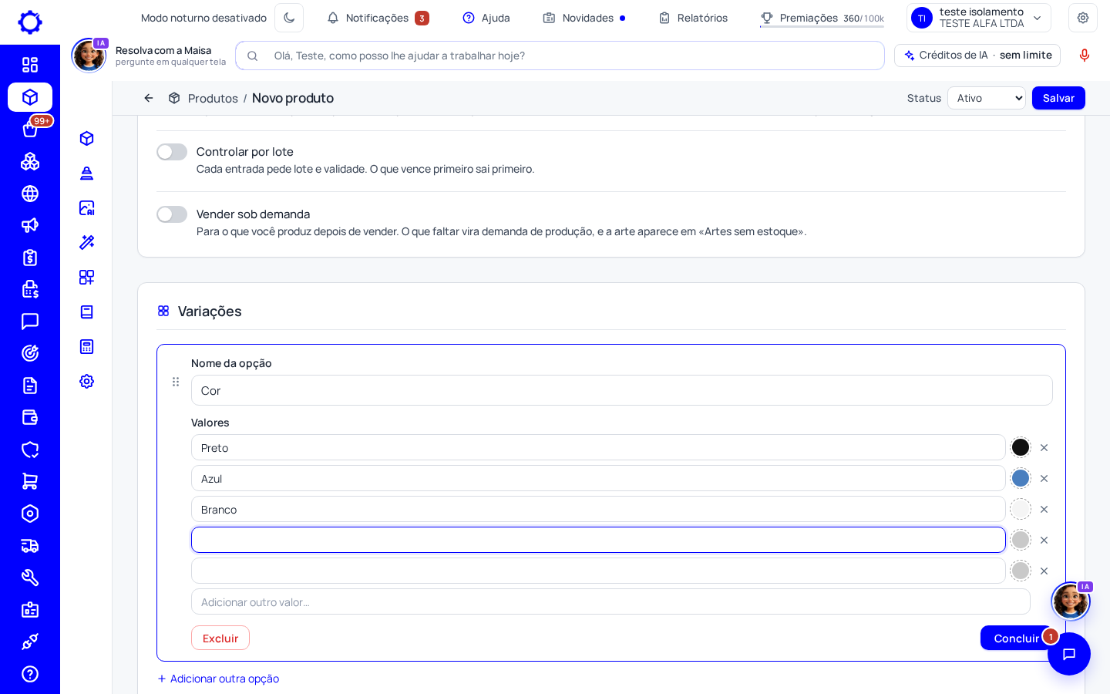This screenshot has height=694, width=1110.
Task: Open the shopping bag icon with 99+ badge
Action: pyautogui.click(x=30, y=130)
